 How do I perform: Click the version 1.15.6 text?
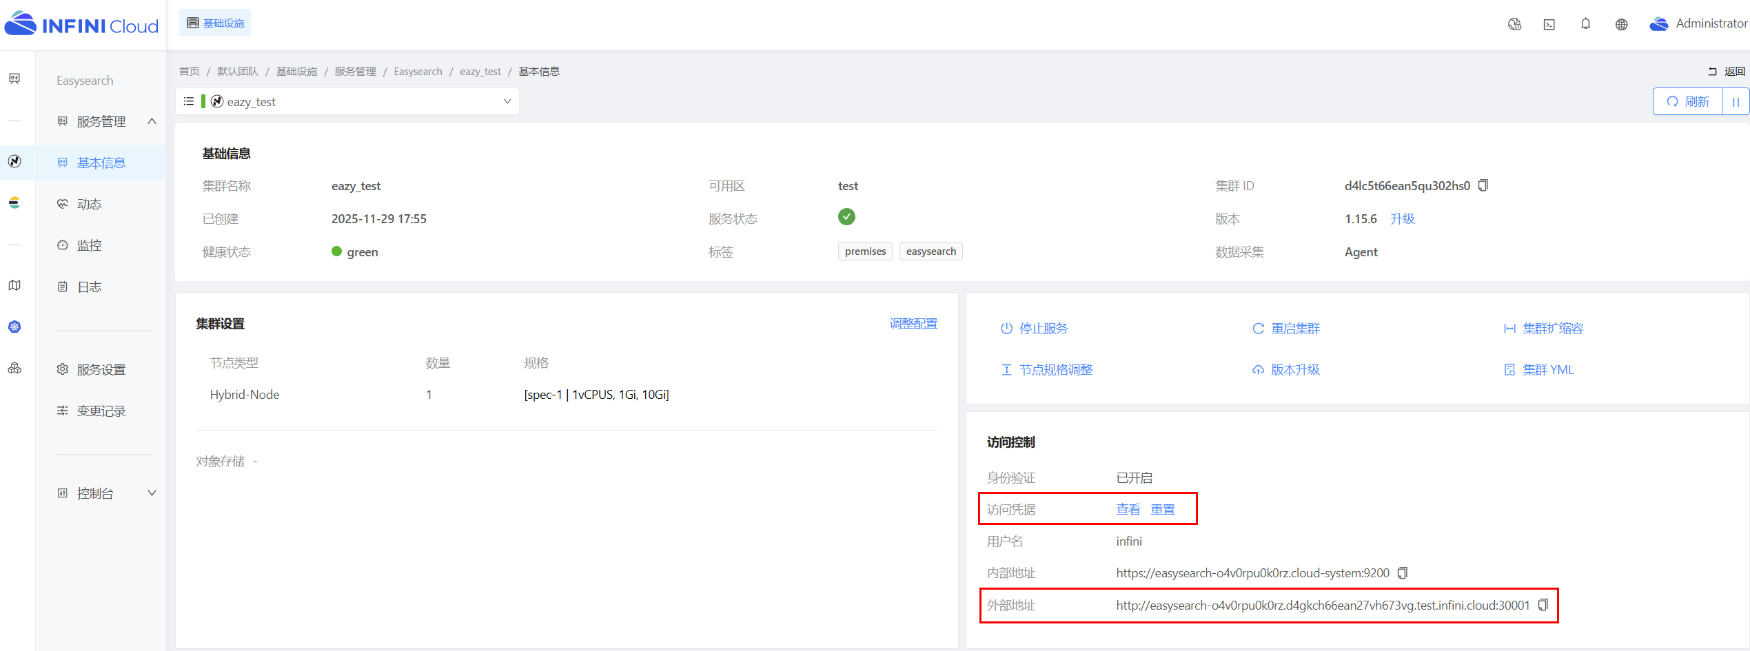[1361, 219]
